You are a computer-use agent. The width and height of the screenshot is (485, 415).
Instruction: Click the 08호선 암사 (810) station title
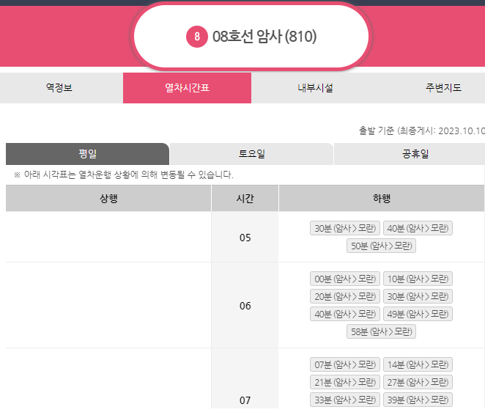(264, 37)
